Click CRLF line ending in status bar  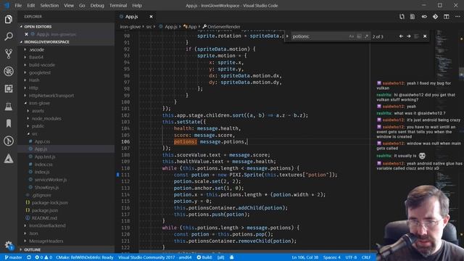(x=365, y=257)
